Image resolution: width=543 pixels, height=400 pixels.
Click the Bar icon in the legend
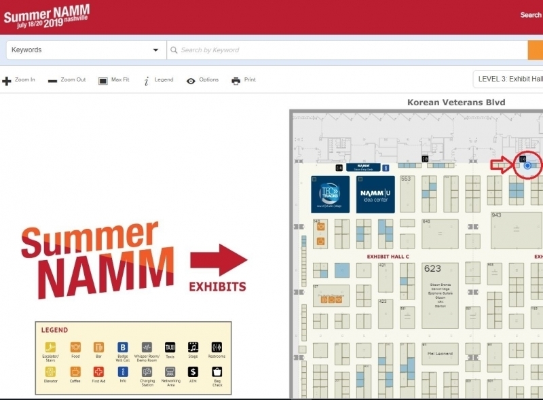[98, 347]
